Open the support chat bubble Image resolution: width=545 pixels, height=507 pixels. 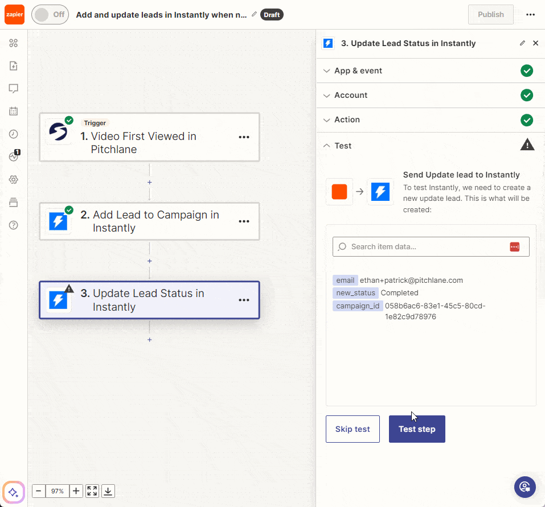pyautogui.click(x=525, y=487)
